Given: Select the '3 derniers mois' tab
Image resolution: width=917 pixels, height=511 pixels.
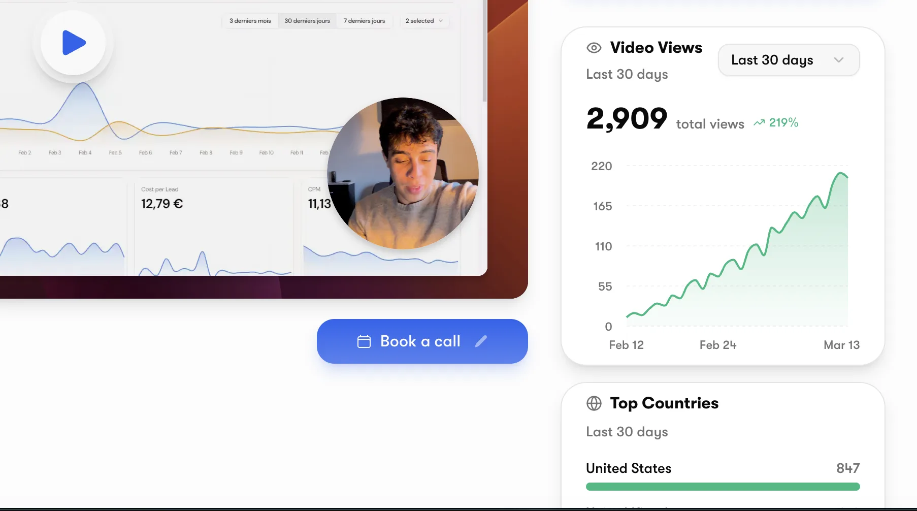Looking at the screenshot, I should coord(250,21).
